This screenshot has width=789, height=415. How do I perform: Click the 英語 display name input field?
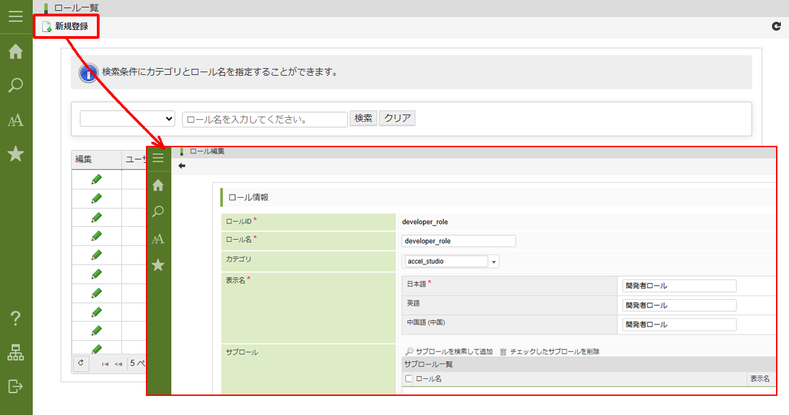(679, 305)
